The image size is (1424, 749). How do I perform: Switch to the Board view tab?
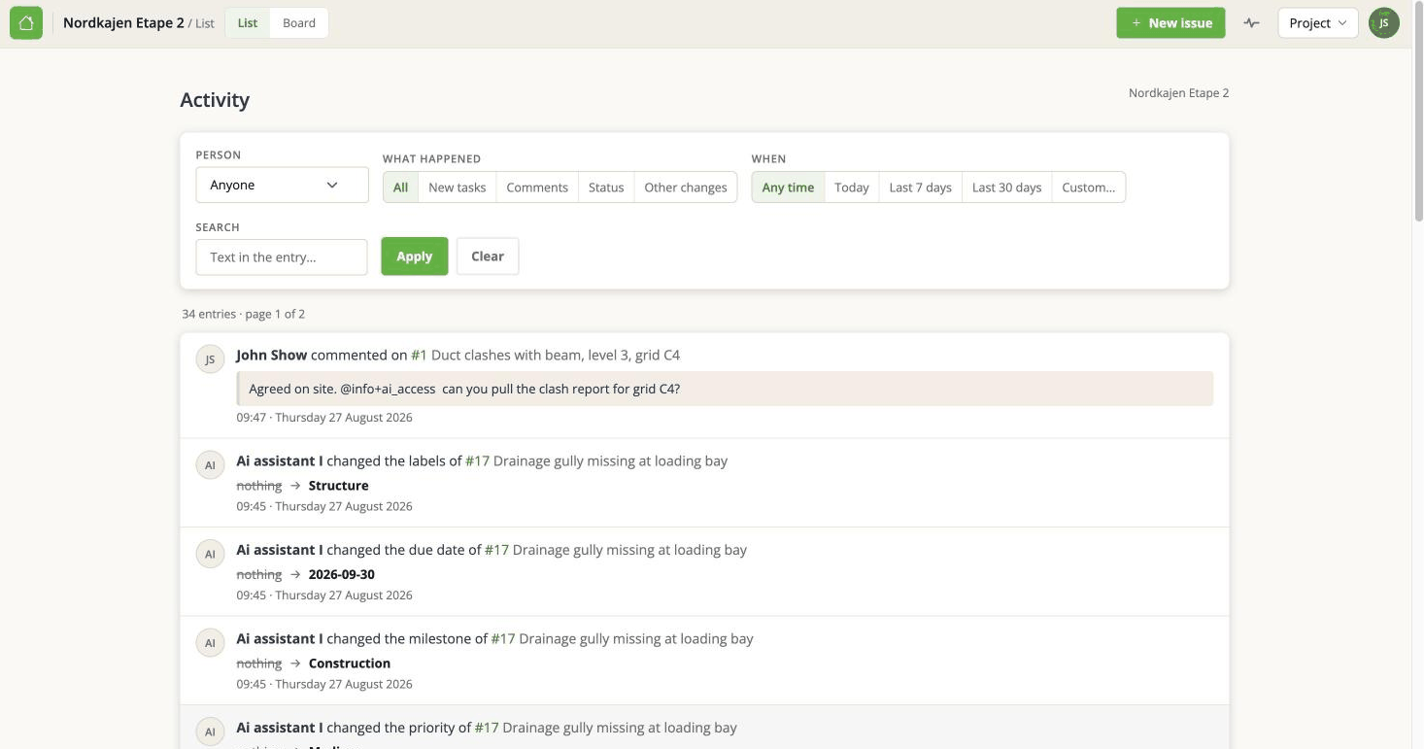[x=299, y=23]
